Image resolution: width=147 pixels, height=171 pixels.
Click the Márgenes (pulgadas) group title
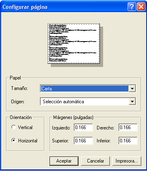tap(73, 117)
